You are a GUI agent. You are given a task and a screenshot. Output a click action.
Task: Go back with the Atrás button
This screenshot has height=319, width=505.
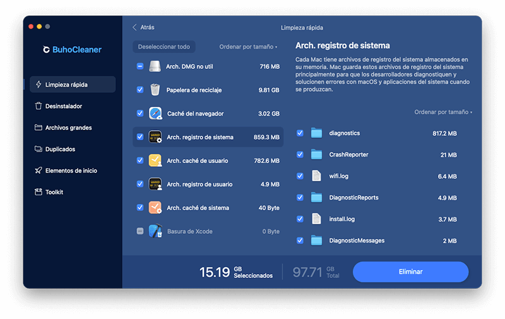pos(143,27)
